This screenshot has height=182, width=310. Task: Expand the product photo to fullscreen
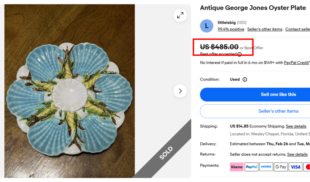(x=180, y=15)
